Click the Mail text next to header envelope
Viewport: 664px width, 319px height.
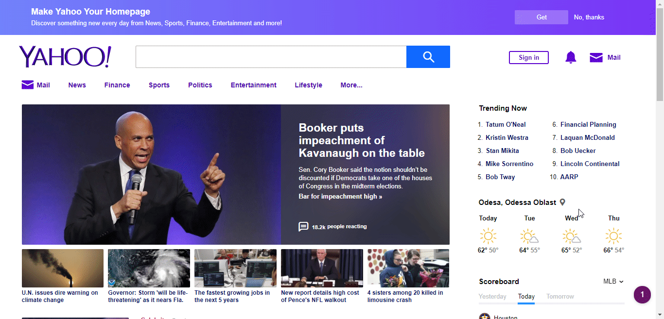pos(614,57)
